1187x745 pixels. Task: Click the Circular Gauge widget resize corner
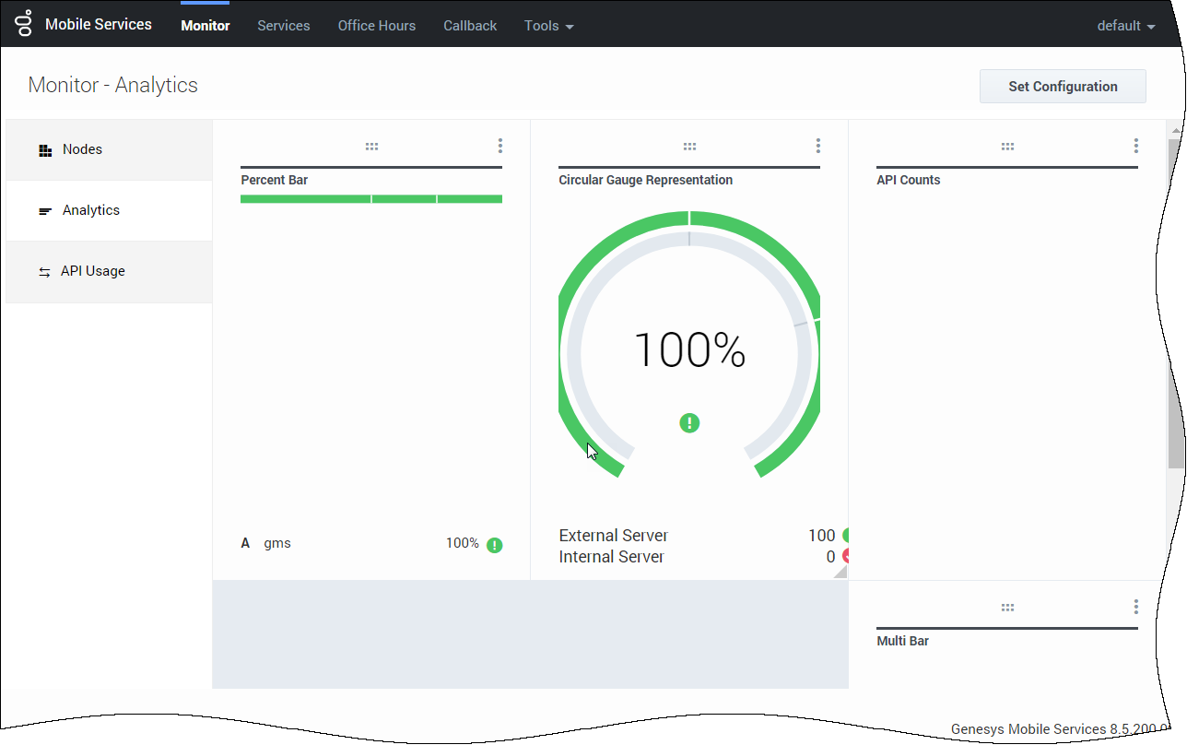coord(840,573)
